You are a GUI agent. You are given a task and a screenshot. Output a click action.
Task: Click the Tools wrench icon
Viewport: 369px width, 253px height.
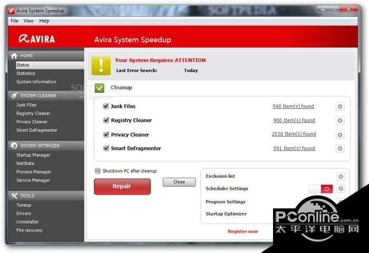pyautogui.click(x=14, y=196)
